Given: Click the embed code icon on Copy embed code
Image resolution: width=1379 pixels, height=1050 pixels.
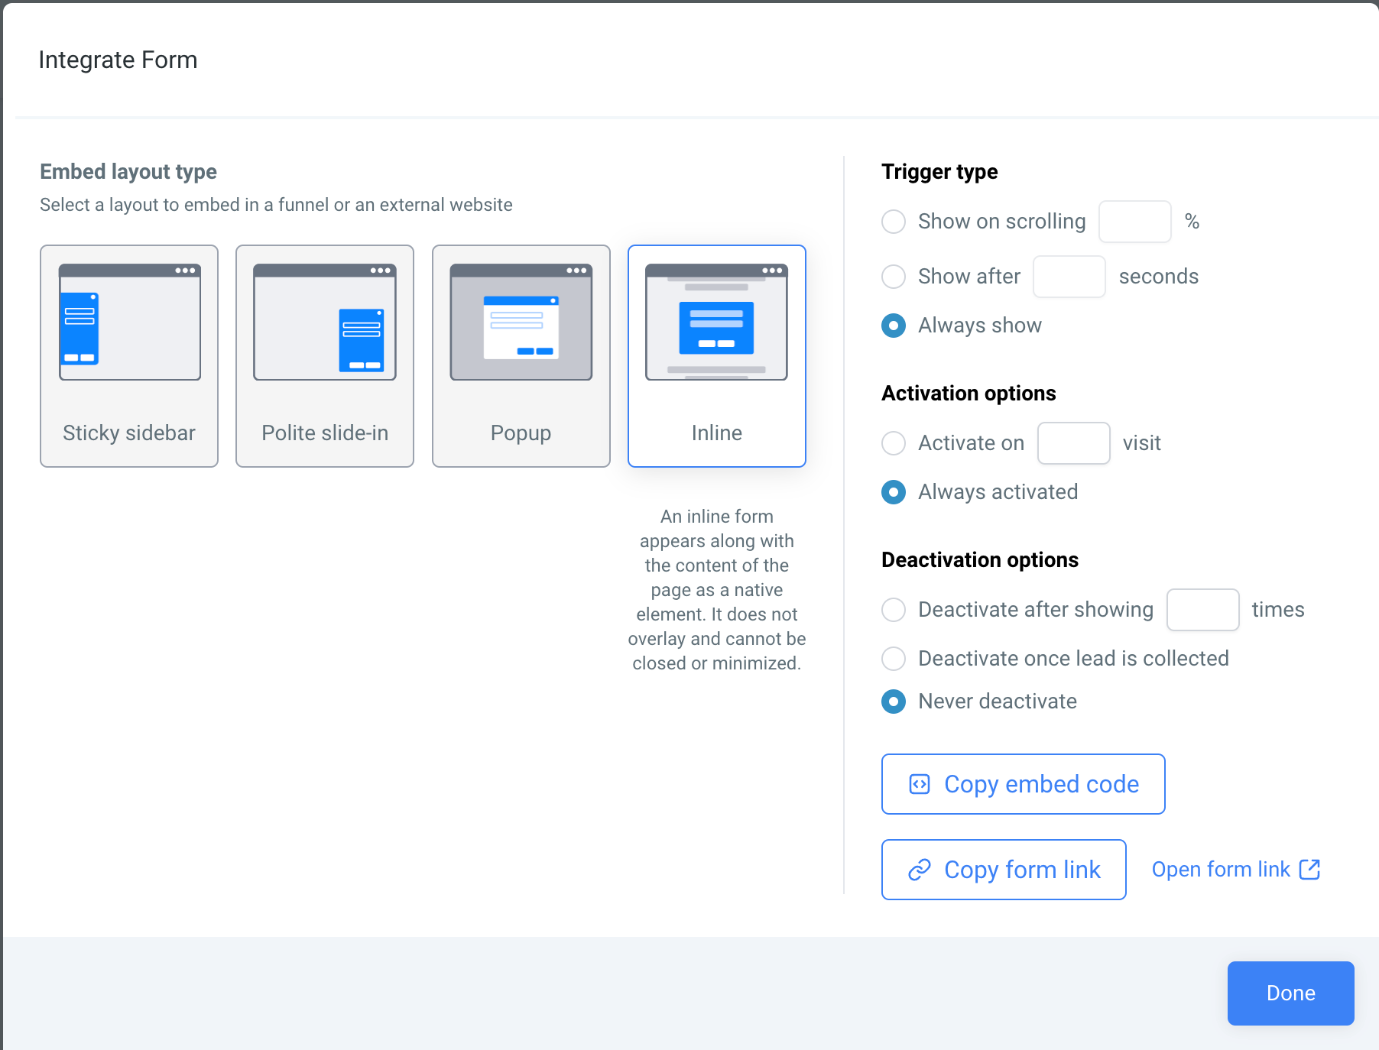Looking at the screenshot, I should [920, 784].
